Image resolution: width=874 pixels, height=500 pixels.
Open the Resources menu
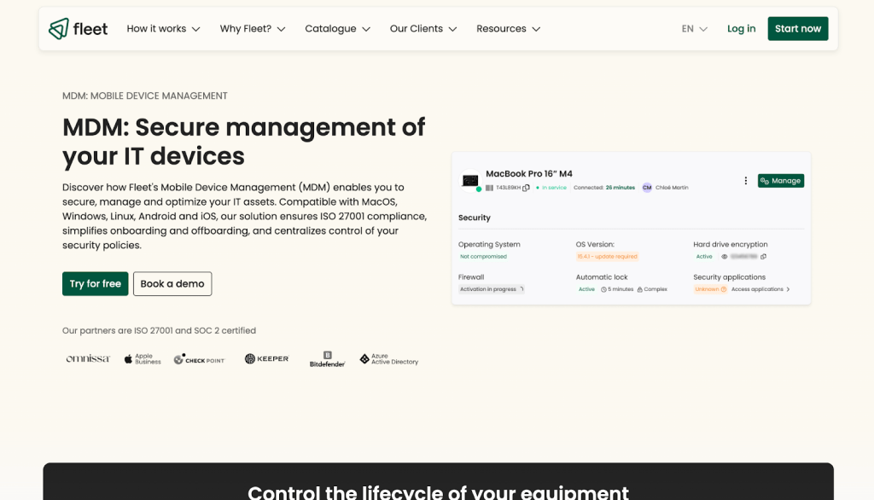(508, 29)
